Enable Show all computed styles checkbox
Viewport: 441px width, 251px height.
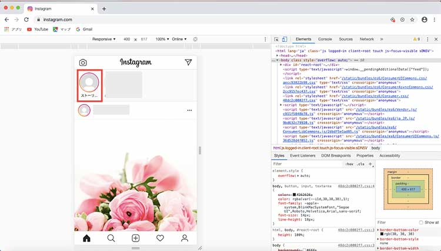click(x=421, y=222)
